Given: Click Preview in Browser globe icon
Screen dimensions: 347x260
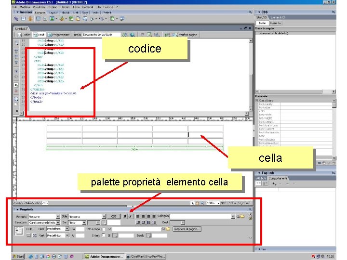Looking at the screenshot, I should click(x=133, y=35).
